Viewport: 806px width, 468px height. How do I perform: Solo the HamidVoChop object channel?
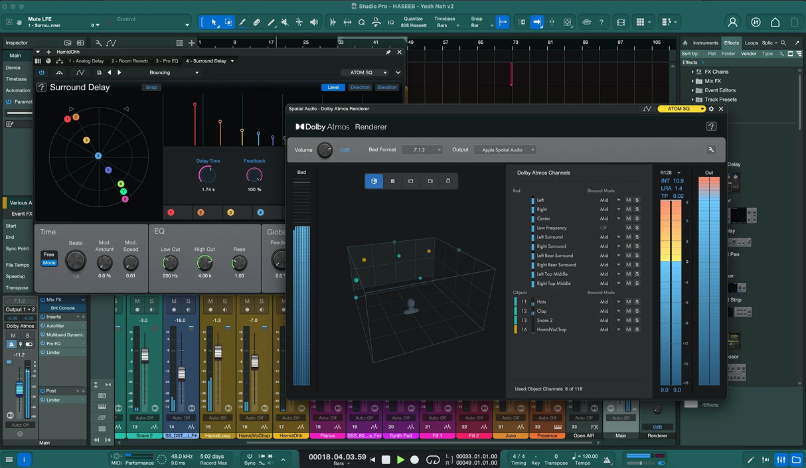637,329
